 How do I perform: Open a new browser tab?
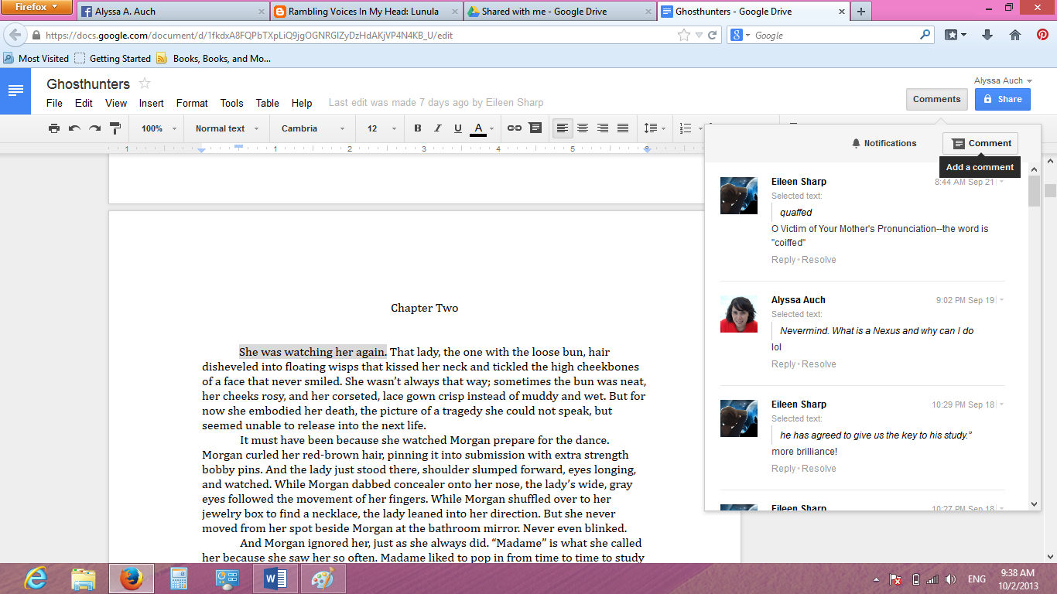click(x=860, y=12)
